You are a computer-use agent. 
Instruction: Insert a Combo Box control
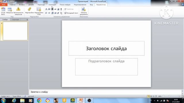pos(52,13)
